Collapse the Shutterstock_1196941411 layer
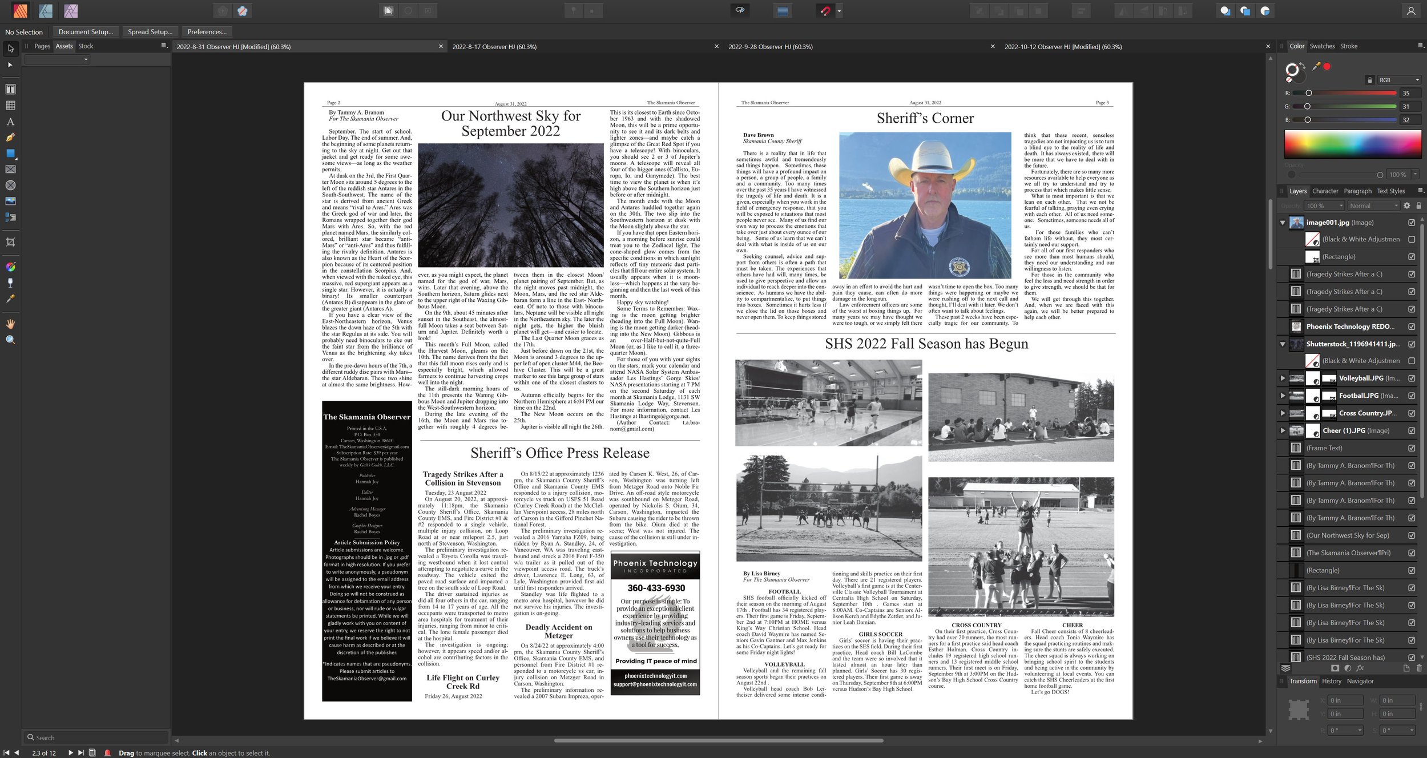Screen dimensions: 1427x758 click(1283, 344)
